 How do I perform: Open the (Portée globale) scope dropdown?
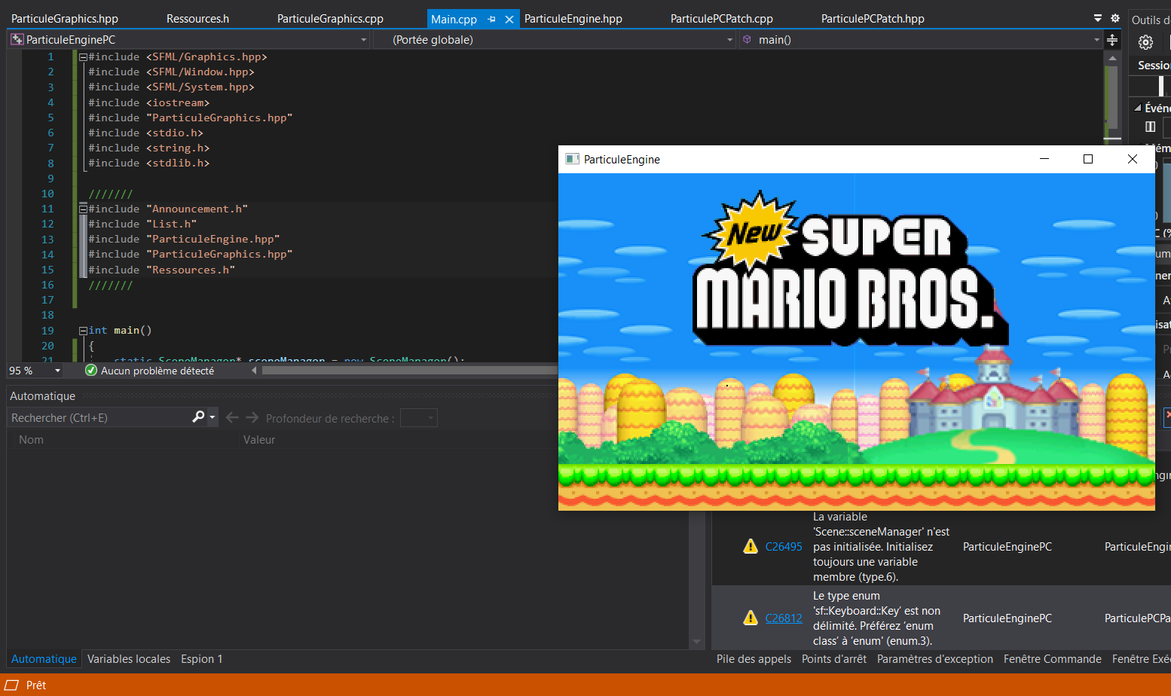729,40
